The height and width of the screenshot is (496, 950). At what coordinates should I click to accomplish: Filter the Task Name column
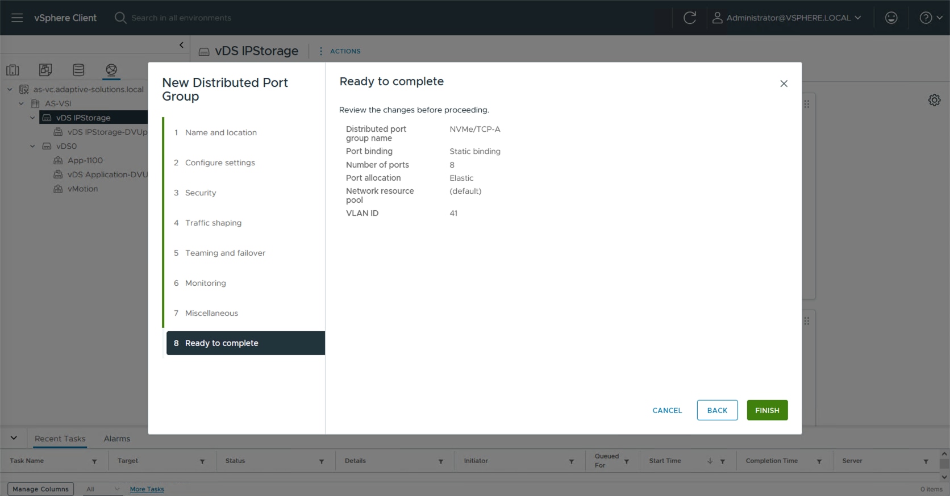94,461
